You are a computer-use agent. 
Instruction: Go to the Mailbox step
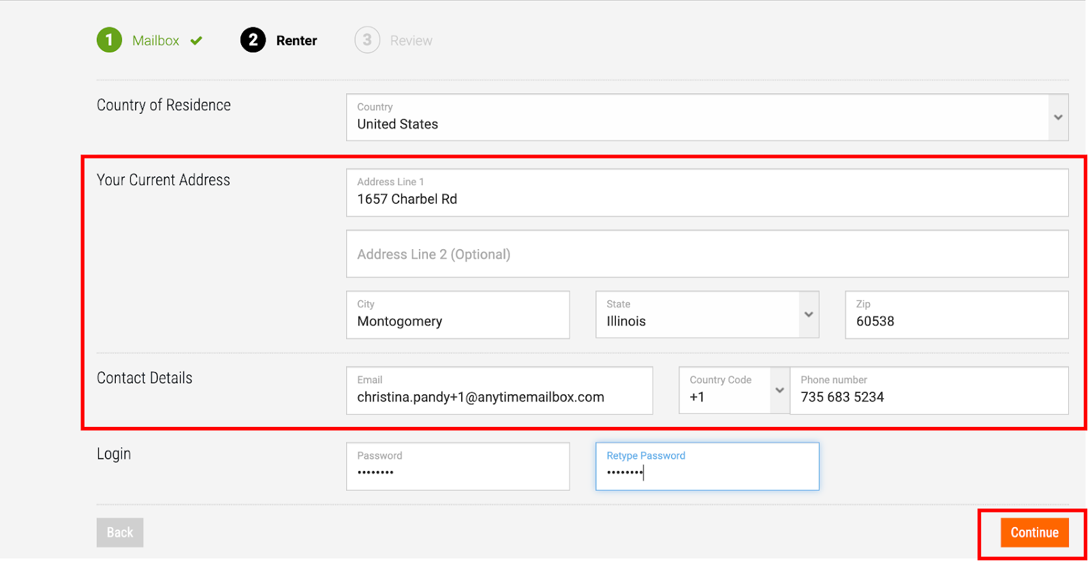tap(155, 41)
